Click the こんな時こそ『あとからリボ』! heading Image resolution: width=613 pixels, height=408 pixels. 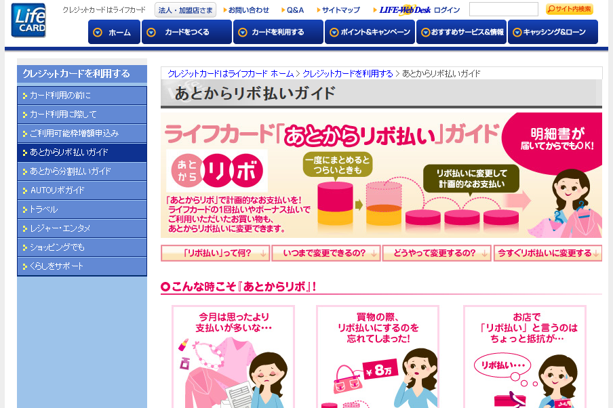click(x=239, y=287)
